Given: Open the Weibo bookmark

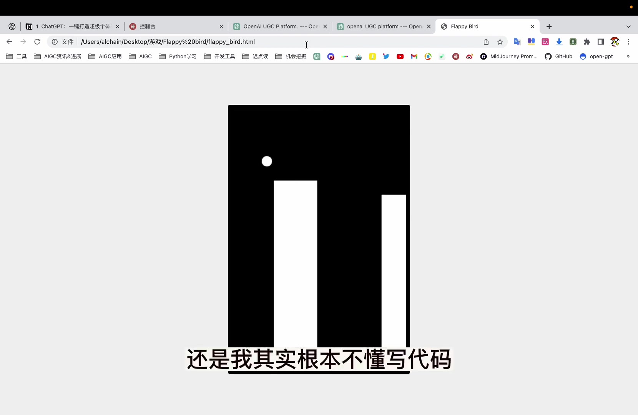Looking at the screenshot, I should coord(470,56).
